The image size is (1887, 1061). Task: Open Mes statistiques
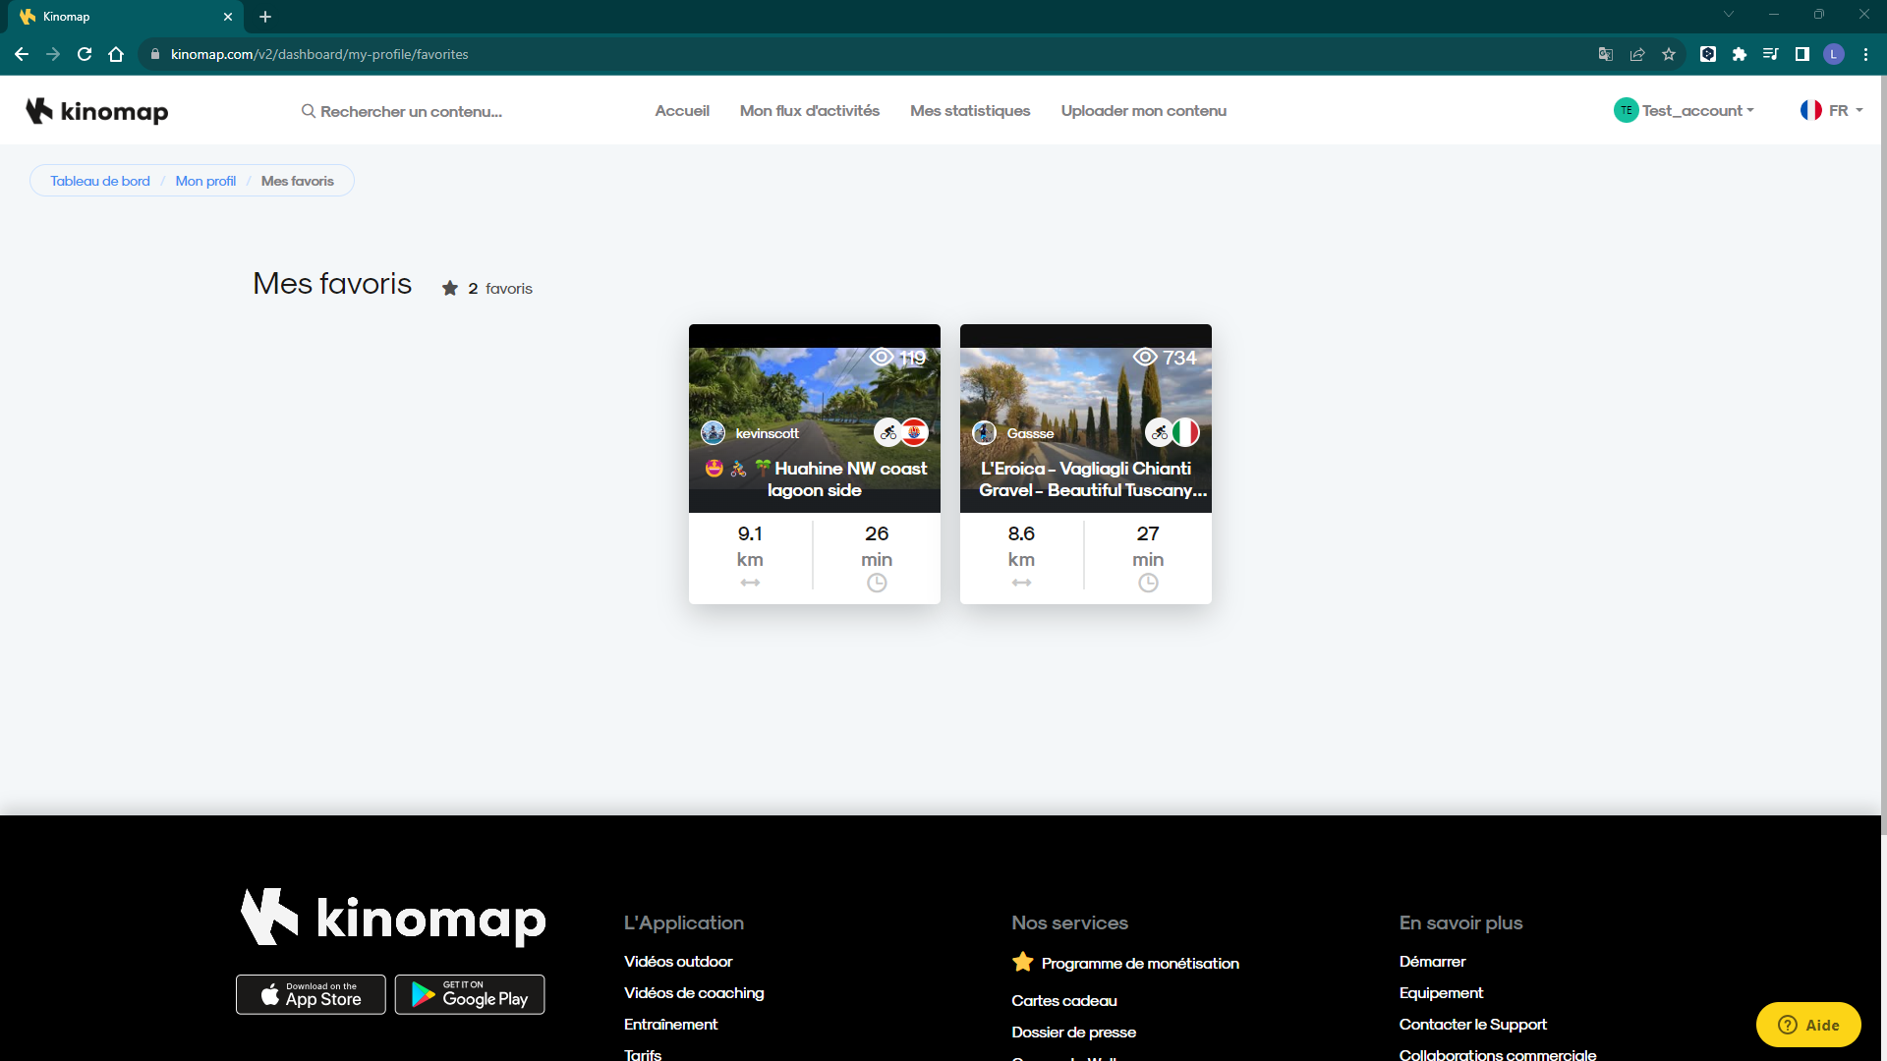(x=970, y=111)
